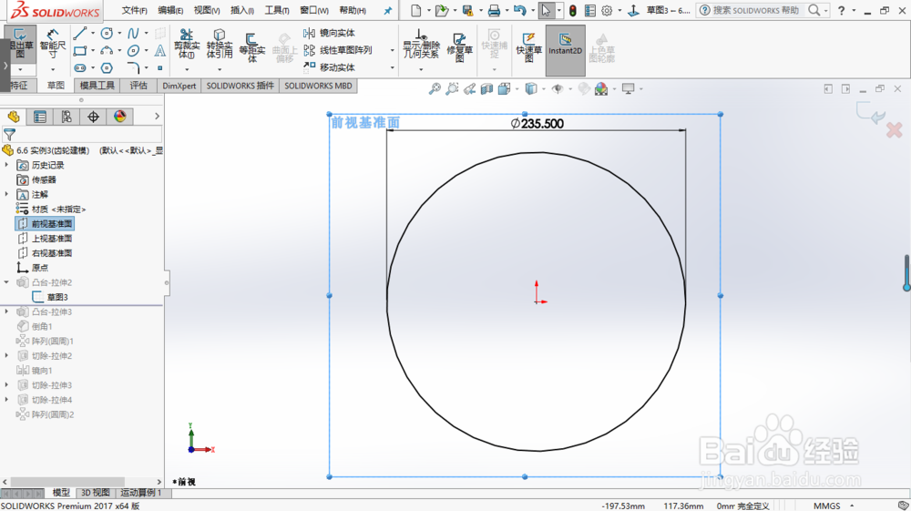Pin the menu bar with pushpin icon

click(388, 10)
